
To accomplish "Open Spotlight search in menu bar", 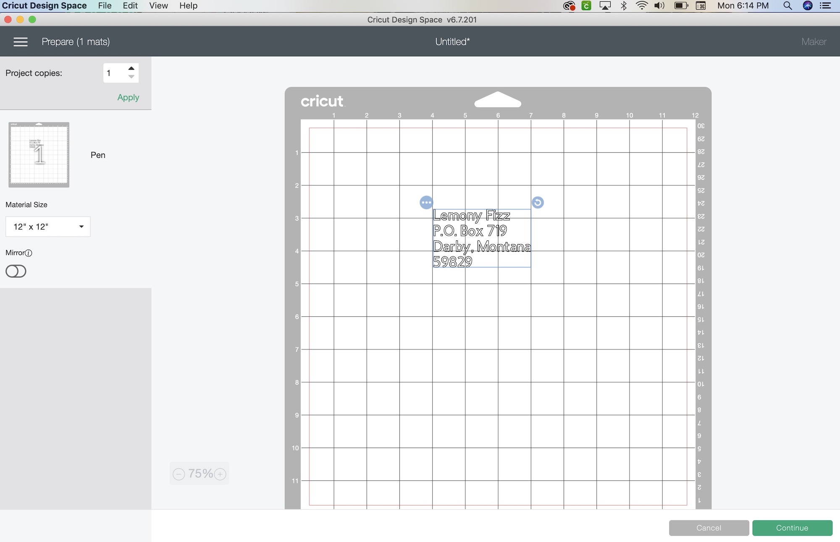I will [788, 6].
